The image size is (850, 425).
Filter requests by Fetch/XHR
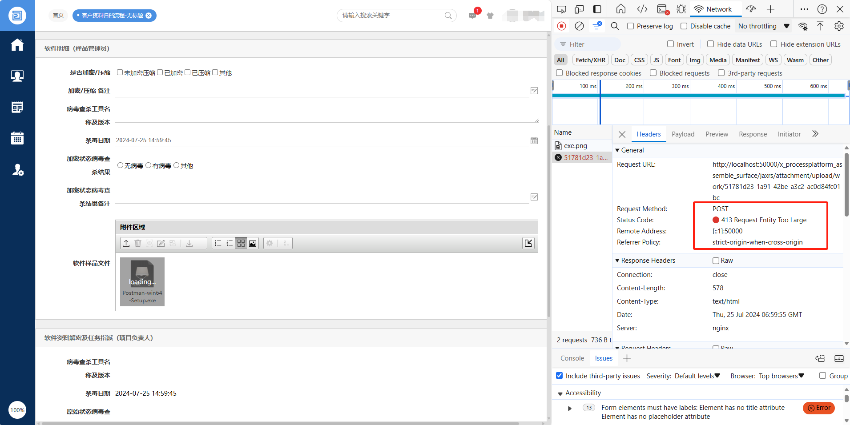[590, 60]
